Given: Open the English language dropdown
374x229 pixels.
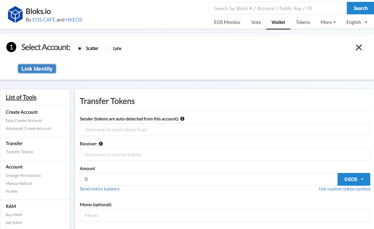Looking at the screenshot, I should click(x=357, y=22).
